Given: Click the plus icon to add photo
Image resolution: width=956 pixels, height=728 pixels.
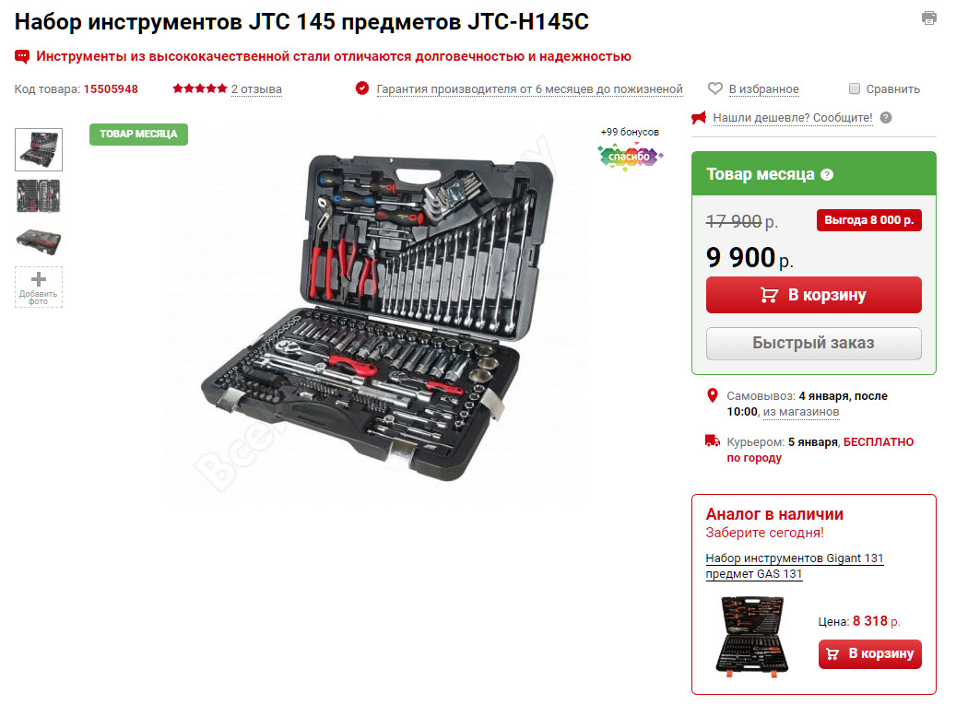Looking at the screenshot, I should coord(39,279).
